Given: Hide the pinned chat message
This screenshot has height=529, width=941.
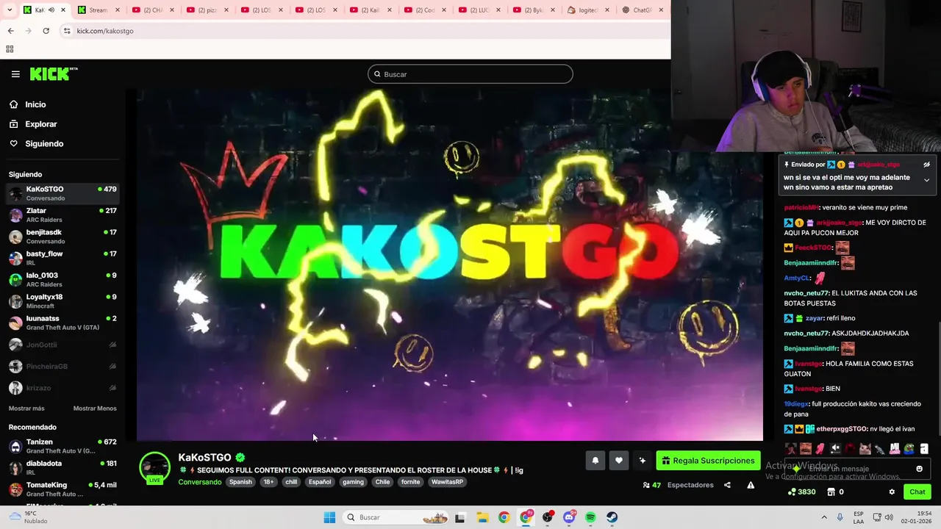Looking at the screenshot, I should (926, 165).
